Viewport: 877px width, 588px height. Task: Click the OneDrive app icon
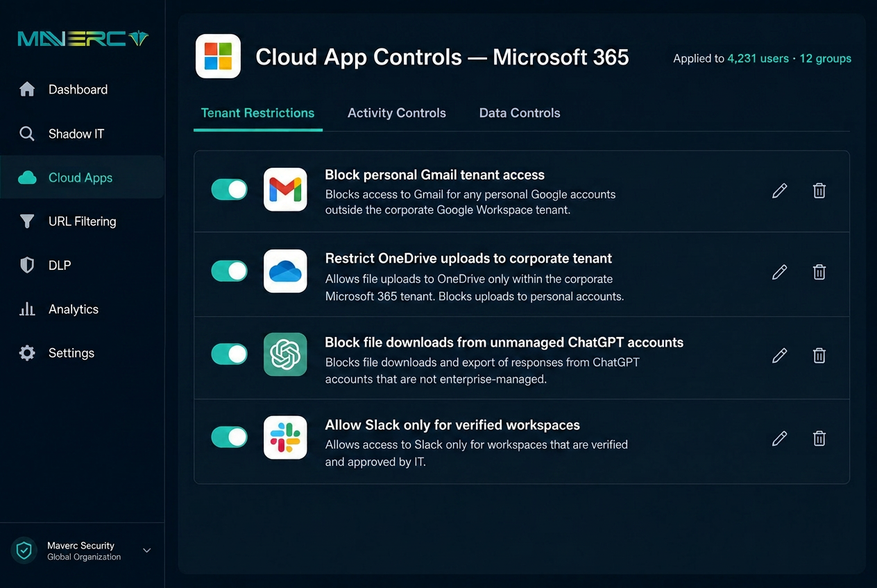tap(285, 271)
